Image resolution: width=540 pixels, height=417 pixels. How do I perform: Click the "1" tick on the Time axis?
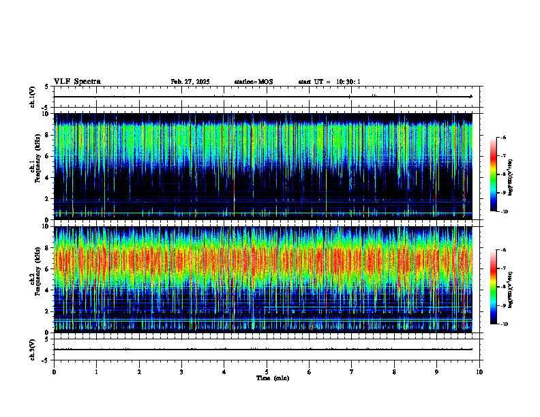(96, 372)
